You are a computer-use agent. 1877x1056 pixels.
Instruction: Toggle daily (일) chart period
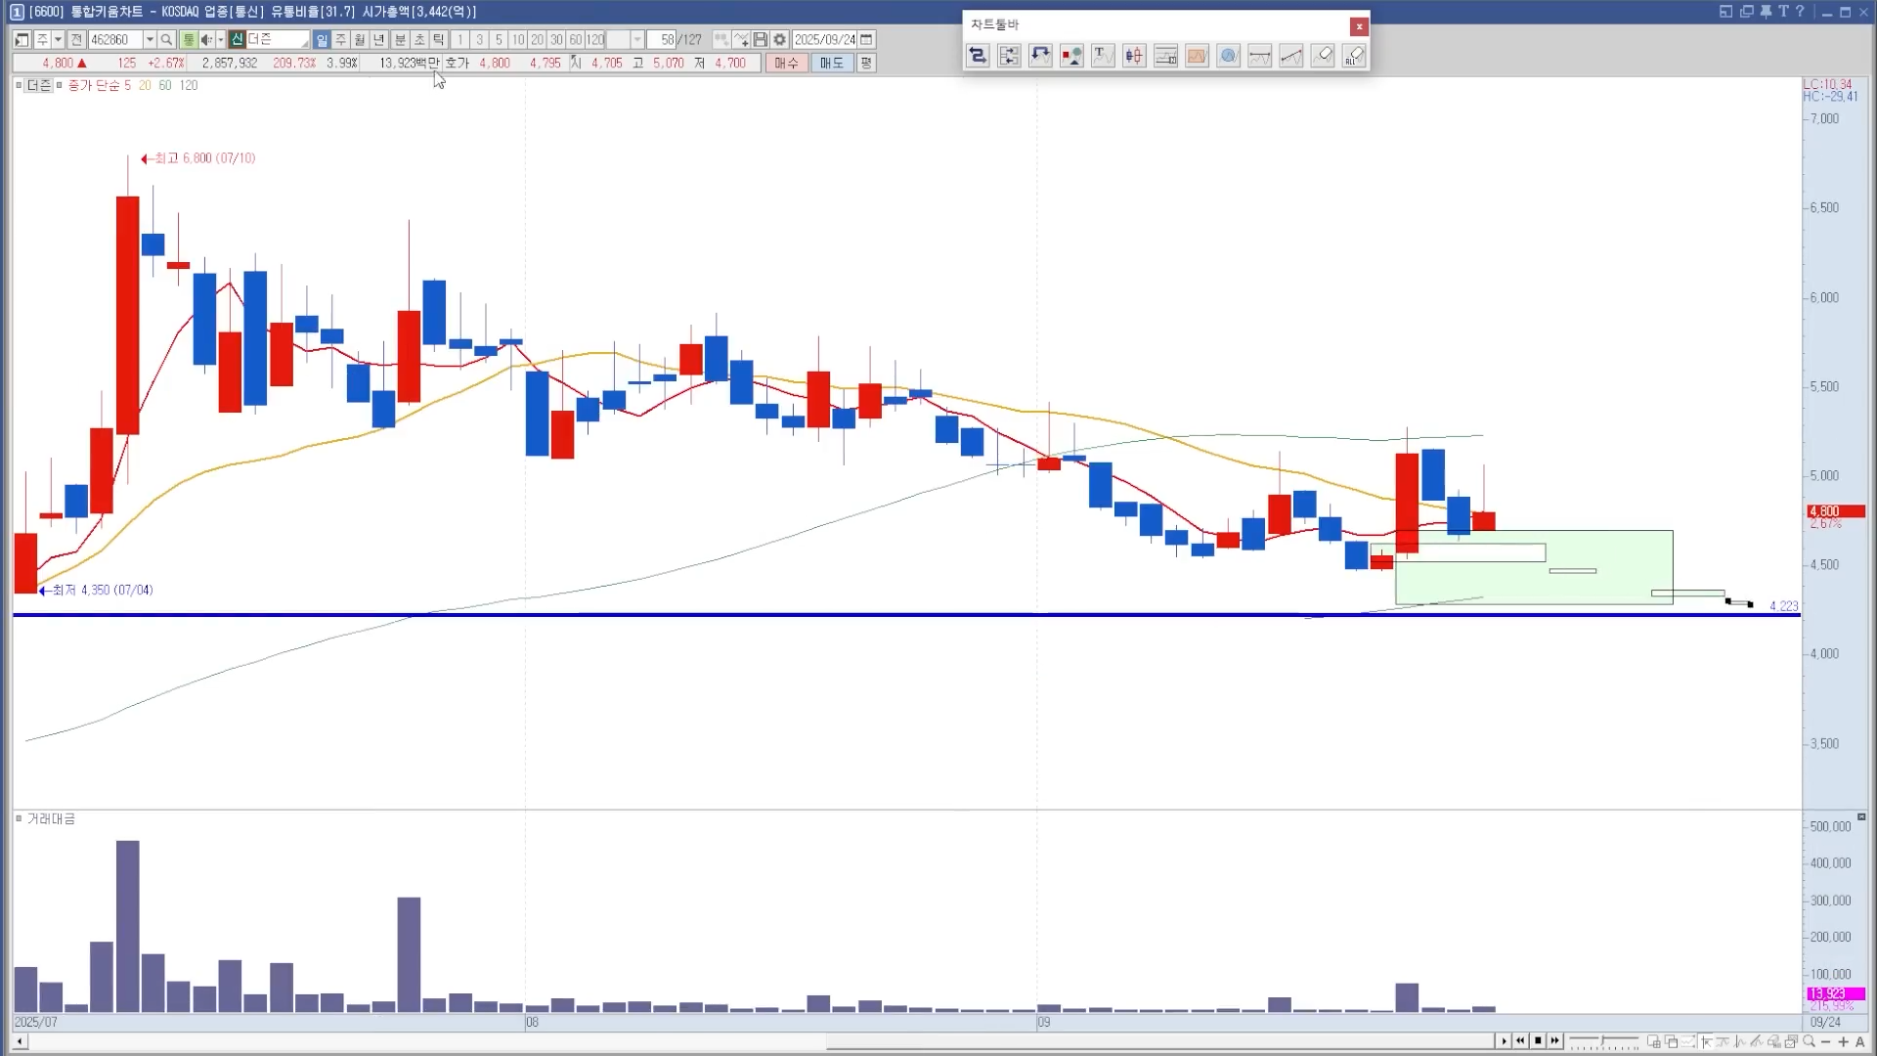(322, 40)
